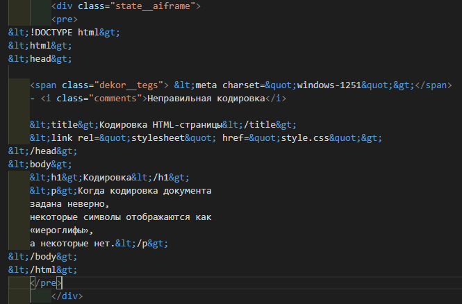
Task: Click the closing </div> tag
Action: 67,296
